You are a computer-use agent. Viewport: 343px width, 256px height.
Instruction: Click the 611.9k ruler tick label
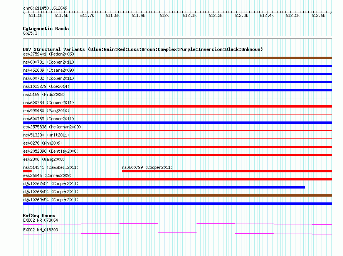coord(138,15)
